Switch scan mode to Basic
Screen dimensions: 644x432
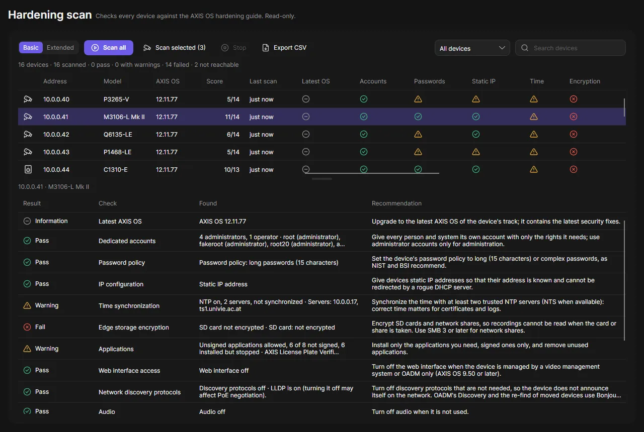31,48
